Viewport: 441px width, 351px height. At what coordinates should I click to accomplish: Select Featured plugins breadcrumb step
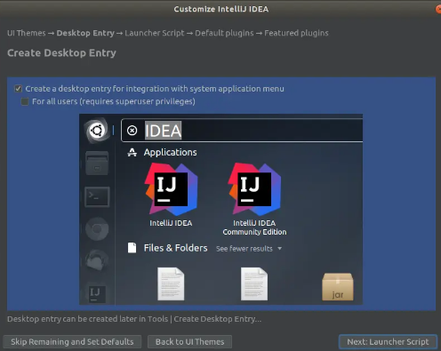[296, 33]
